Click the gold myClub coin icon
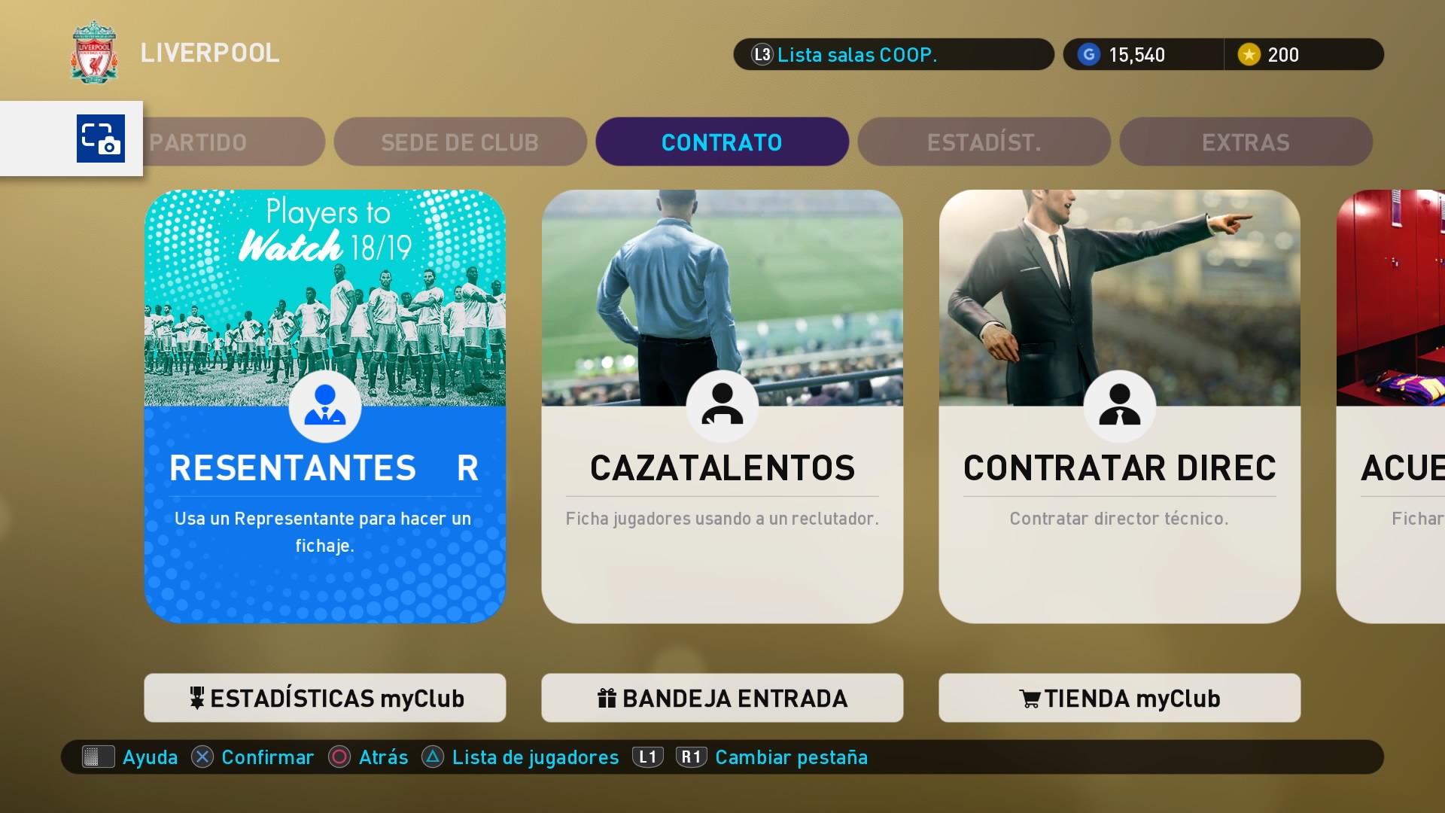The width and height of the screenshot is (1445, 813). coord(1249,54)
